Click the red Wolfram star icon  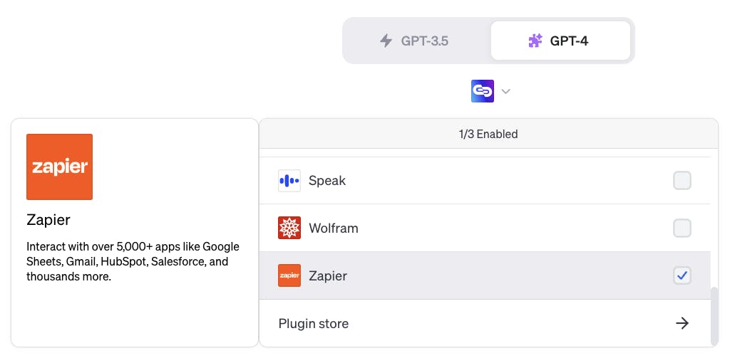[x=289, y=228]
